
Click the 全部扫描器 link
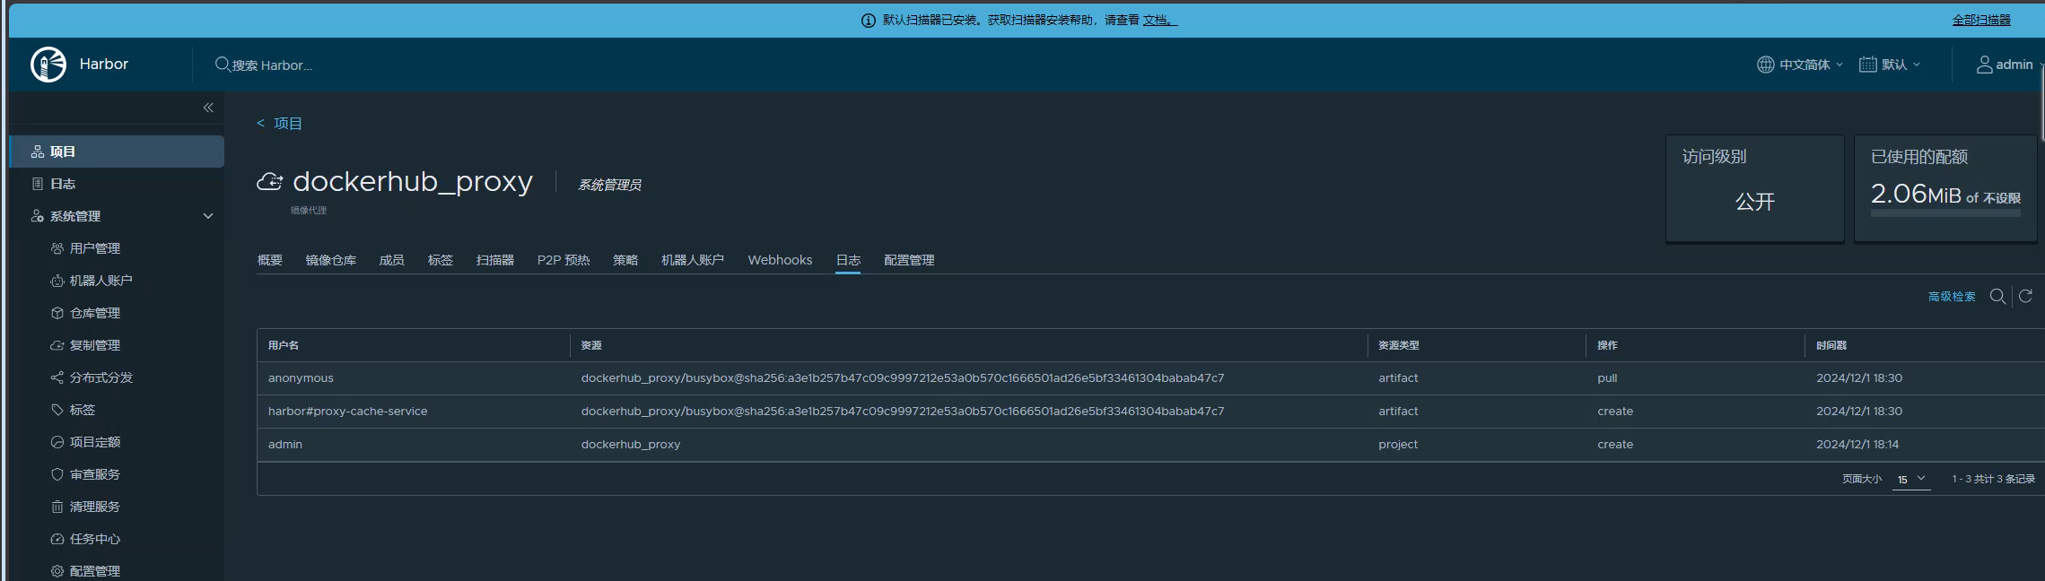tap(1981, 20)
